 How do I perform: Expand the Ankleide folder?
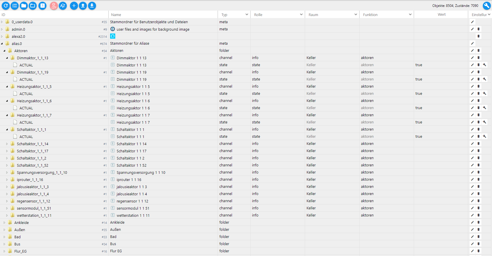coord(4,222)
